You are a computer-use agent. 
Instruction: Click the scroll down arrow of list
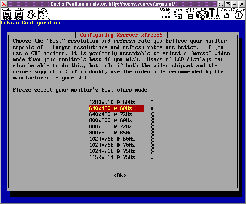(152, 157)
